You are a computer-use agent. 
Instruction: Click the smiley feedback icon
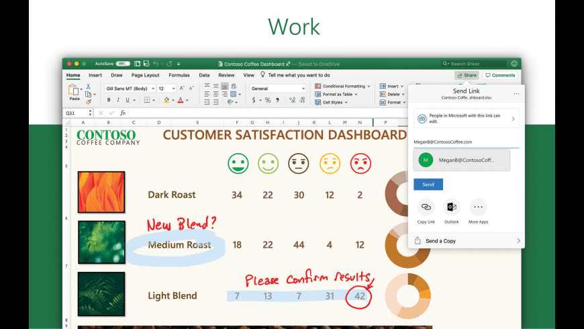coord(514,64)
